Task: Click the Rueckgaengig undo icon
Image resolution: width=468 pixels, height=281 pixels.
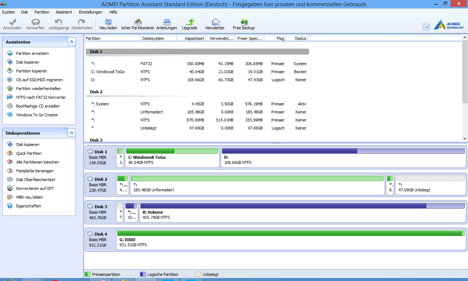Action: 58,25
